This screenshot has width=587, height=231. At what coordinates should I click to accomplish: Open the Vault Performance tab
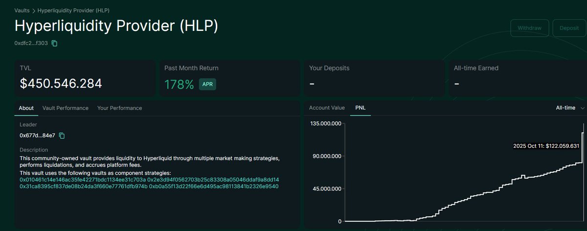tap(66, 108)
